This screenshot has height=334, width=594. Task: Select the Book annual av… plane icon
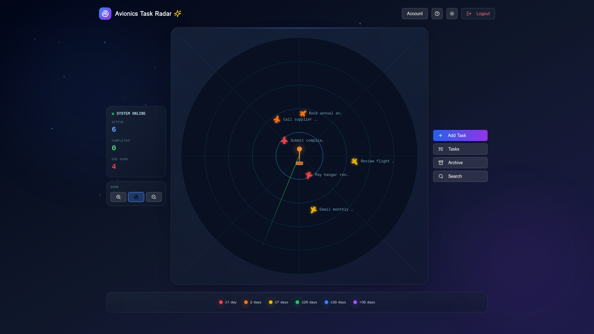(x=303, y=113)
